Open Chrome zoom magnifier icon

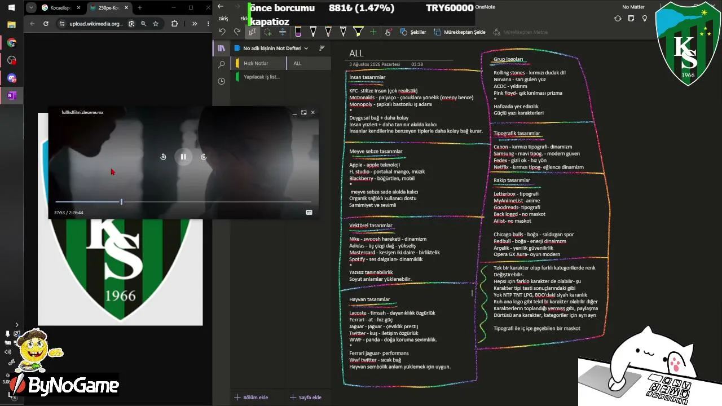[143, 24]
